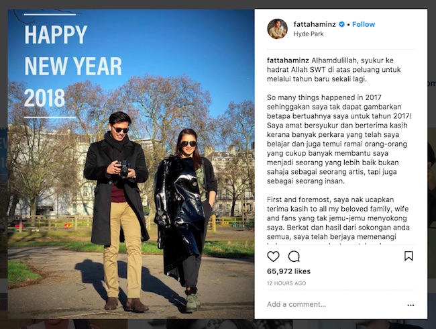Click the blue verified badge

coord(341,24)
